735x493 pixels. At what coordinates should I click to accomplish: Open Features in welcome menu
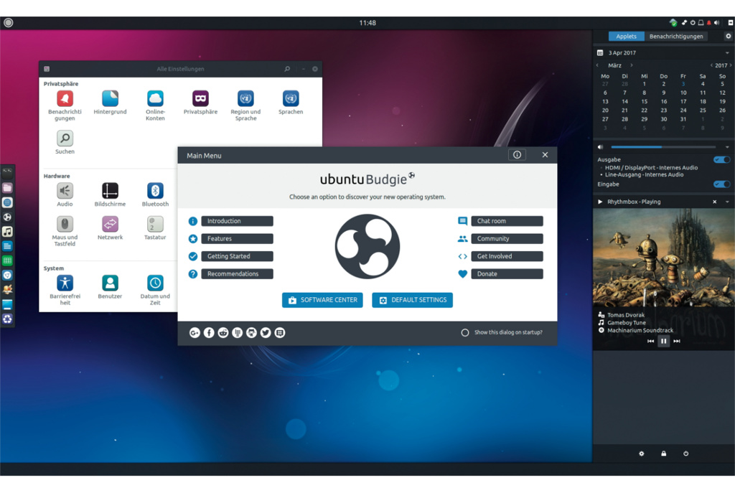point(237,238)
